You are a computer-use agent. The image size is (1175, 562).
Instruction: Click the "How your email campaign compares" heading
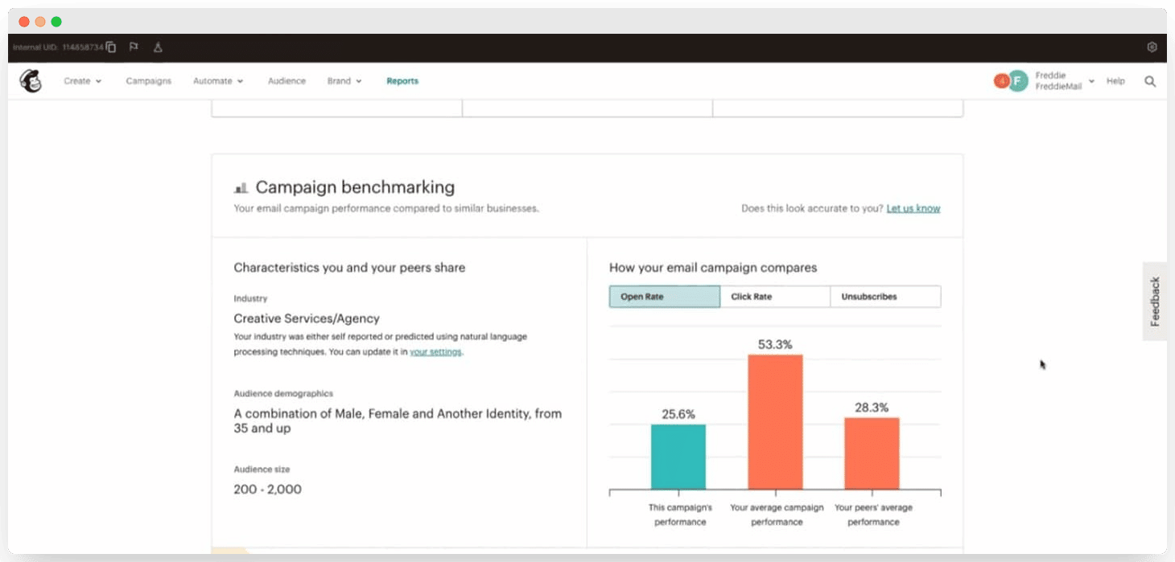coord(713,268)
